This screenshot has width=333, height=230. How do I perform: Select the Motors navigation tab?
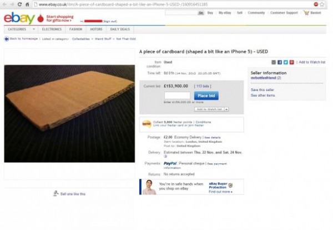coord(96,29)
